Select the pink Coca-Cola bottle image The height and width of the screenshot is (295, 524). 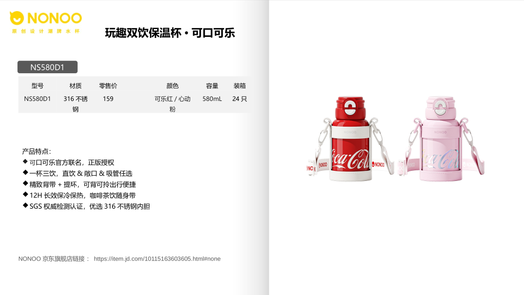[441, 139]
